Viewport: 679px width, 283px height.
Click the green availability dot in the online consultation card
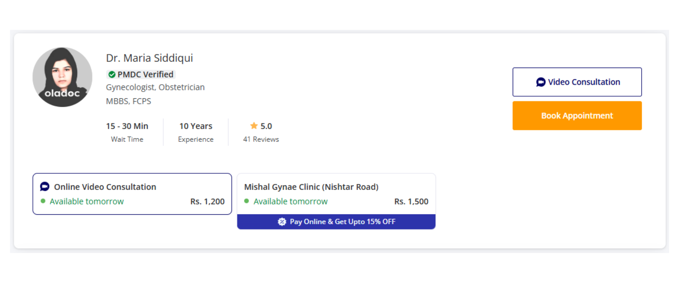click(x=43, y=201)
